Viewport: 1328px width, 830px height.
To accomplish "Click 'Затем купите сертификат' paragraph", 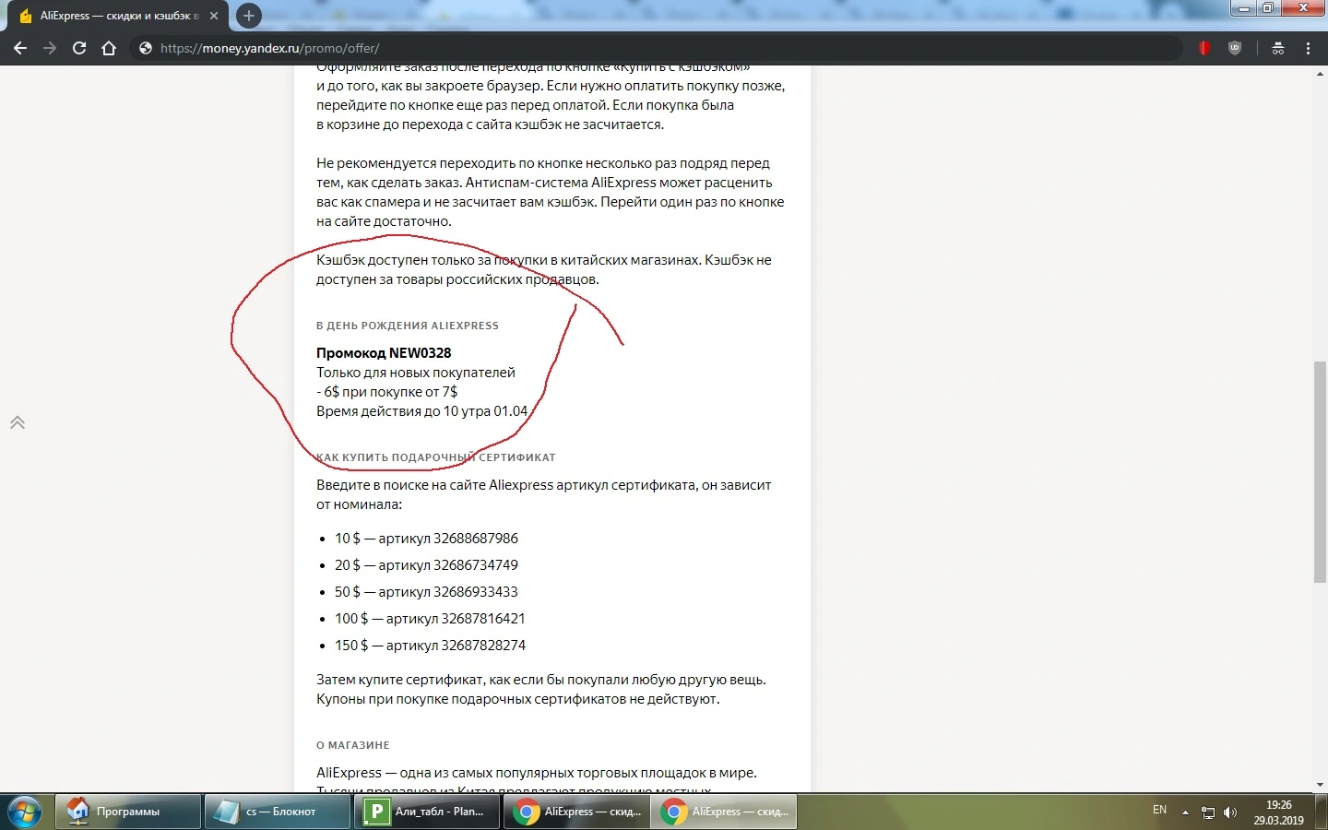I will click(541, 689).
